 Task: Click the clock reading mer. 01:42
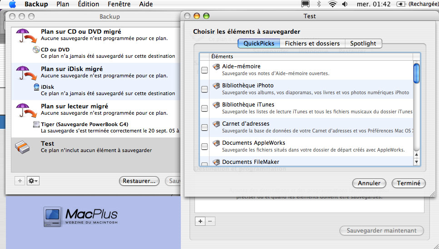click(374, 4)
